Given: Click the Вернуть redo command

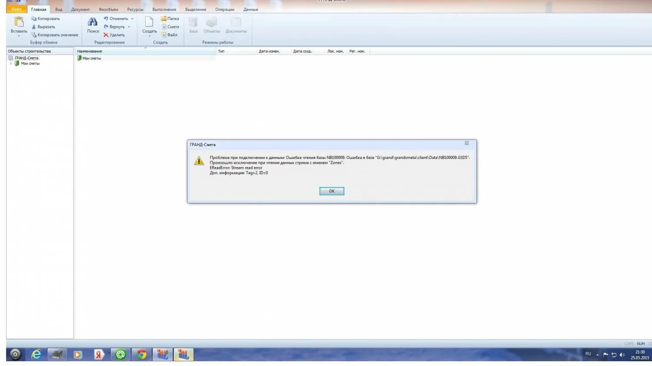Looking at the screenshot, I should [x=114, y=27].
